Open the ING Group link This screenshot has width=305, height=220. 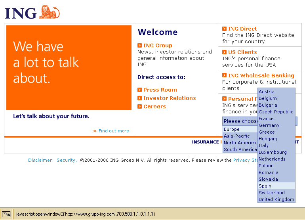click(x=158, y=45)
